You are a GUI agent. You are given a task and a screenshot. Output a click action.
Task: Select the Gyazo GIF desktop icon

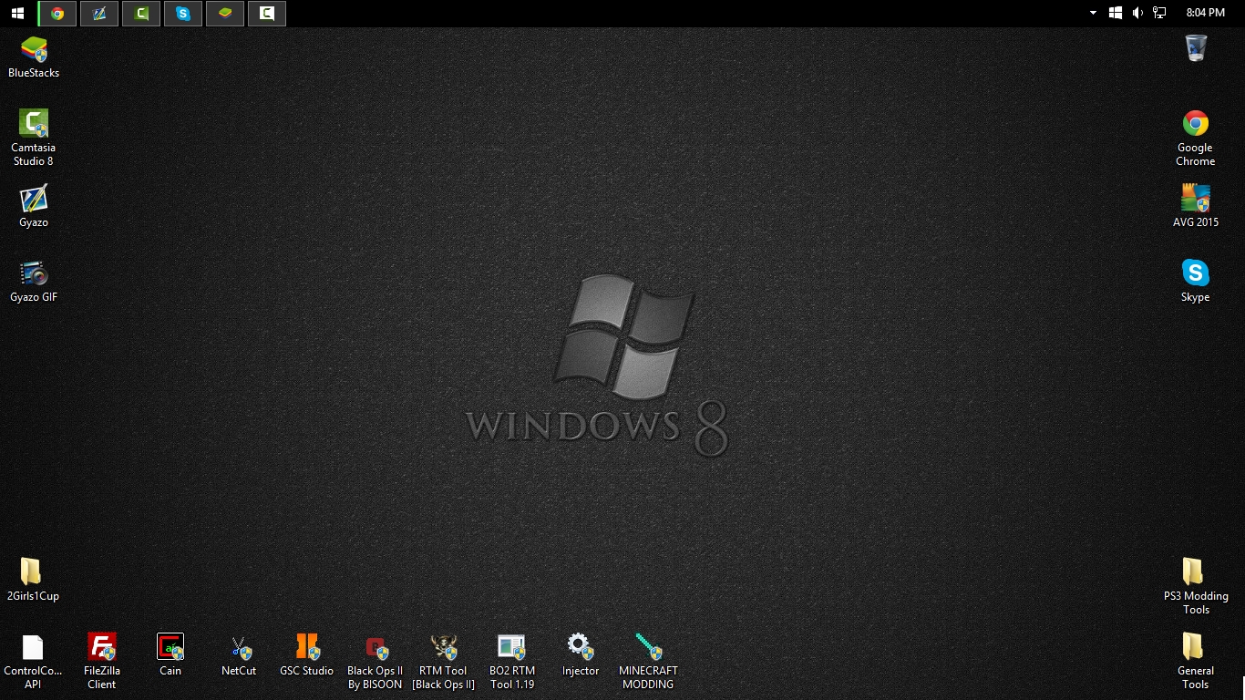click(34, 281)
